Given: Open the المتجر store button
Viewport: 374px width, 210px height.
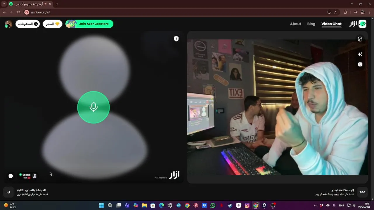Looking at the screenshot, I should [x=53, y=24].
